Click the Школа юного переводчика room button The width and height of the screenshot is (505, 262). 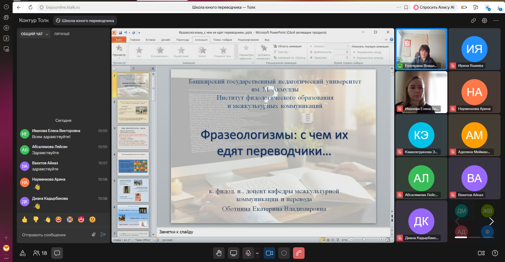[85, 20]
